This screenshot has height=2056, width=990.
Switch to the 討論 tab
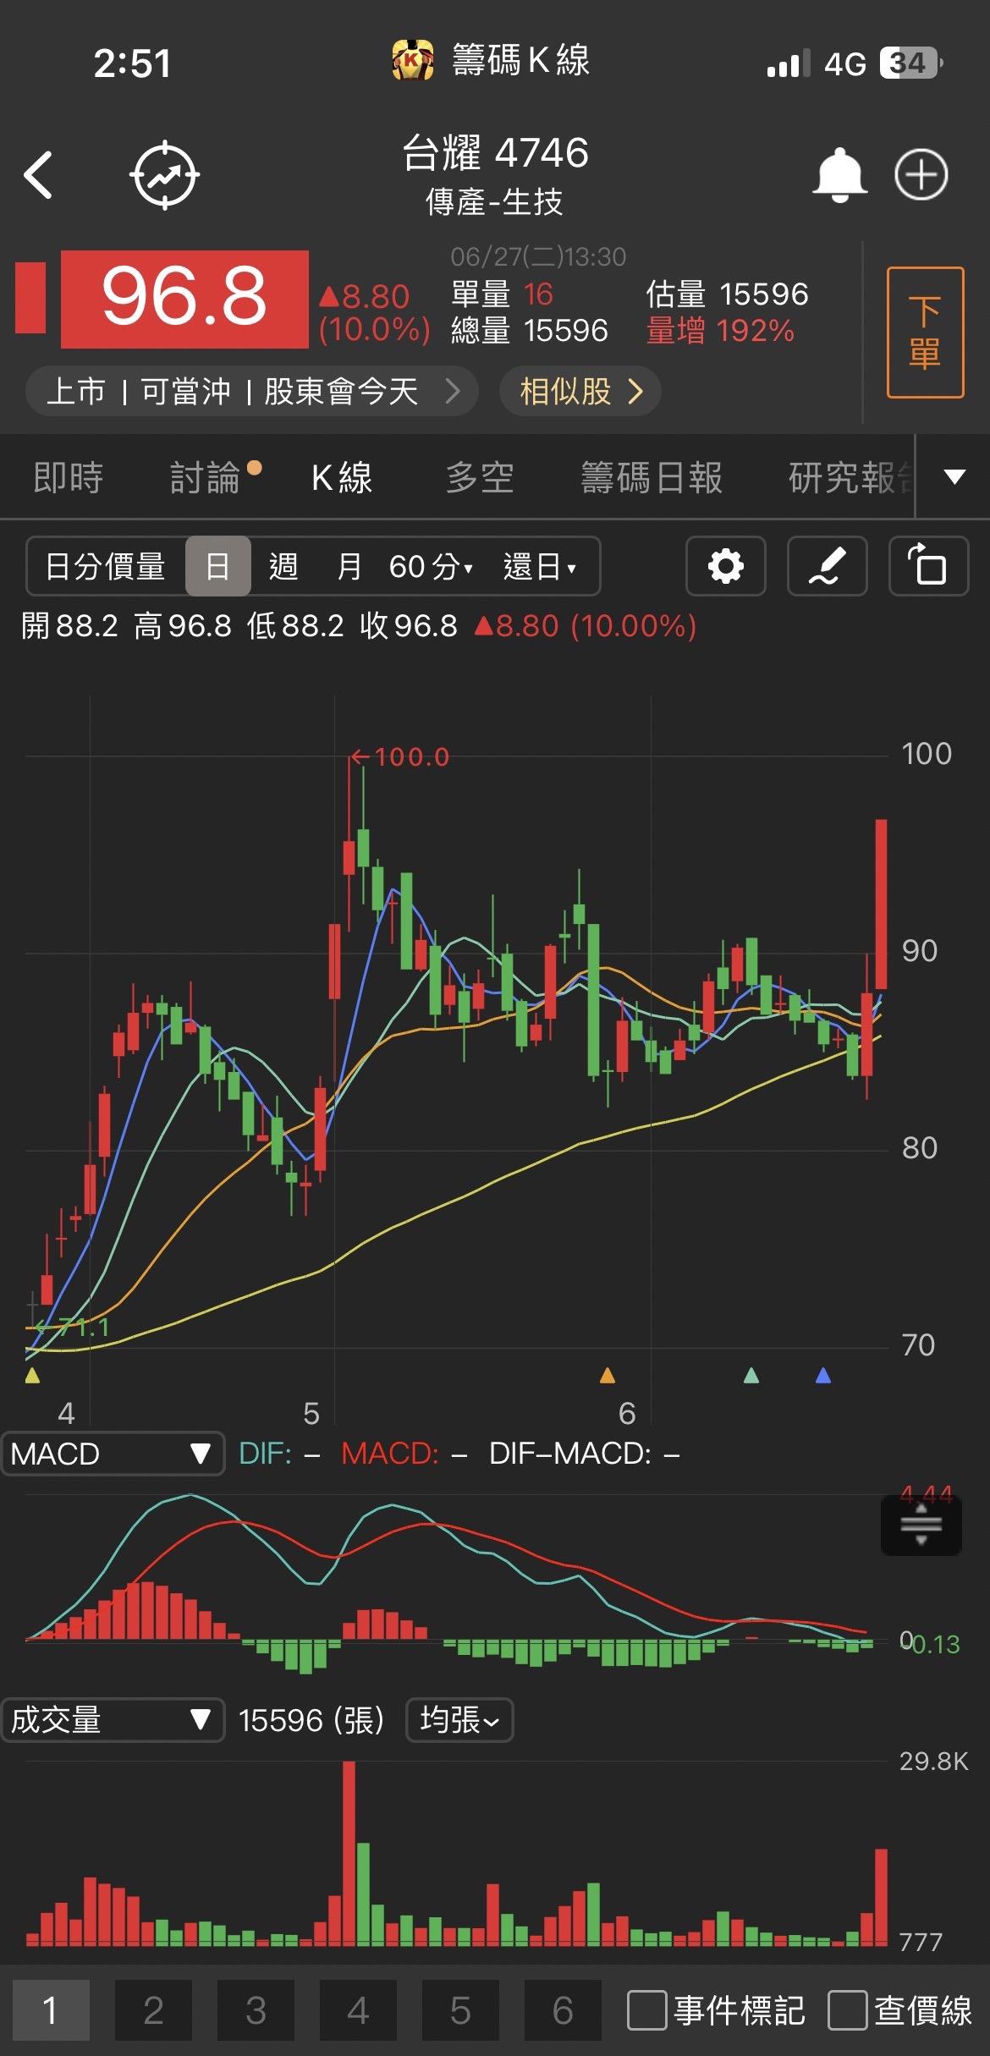tap(206, 477)
